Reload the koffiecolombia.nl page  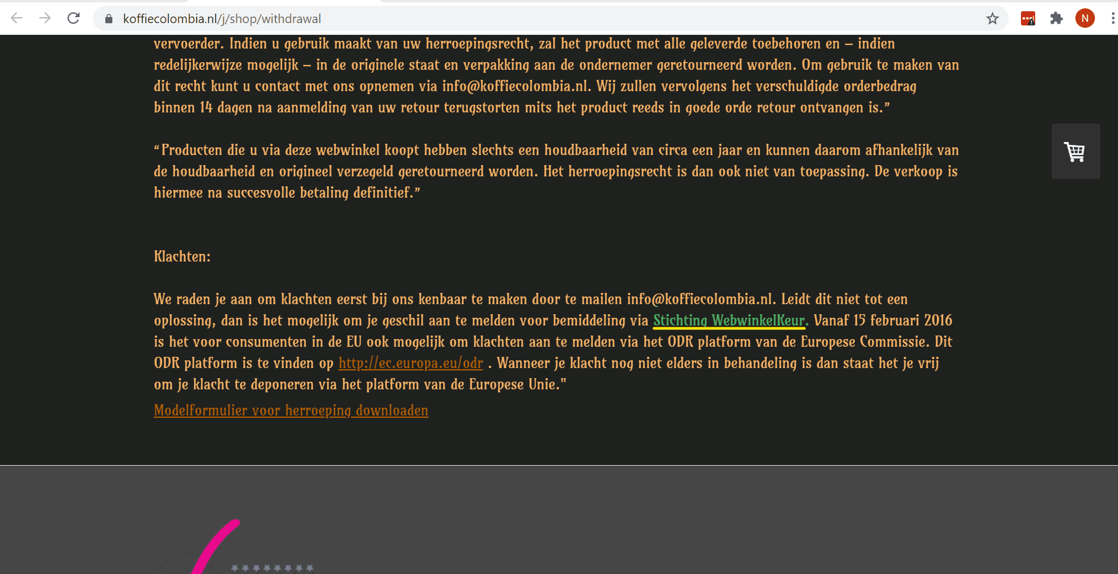[73, 18]
